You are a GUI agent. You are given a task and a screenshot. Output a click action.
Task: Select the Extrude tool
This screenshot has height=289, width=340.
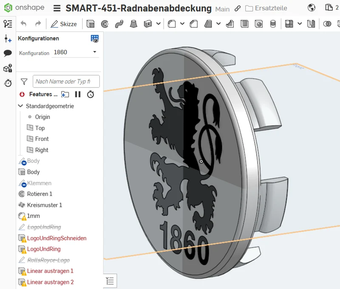[91, 24]
